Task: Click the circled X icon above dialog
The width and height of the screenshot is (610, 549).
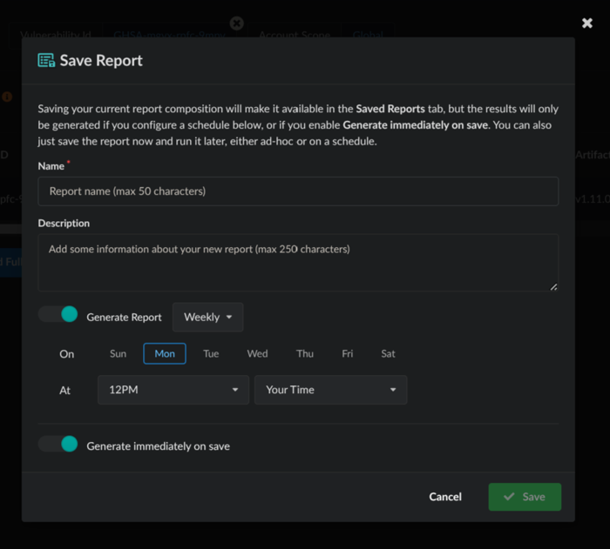Action: click(x=236, y=23)
